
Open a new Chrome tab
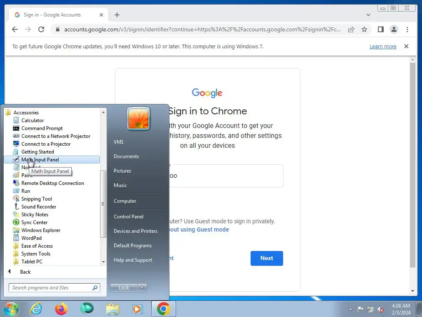click(117, 15)
